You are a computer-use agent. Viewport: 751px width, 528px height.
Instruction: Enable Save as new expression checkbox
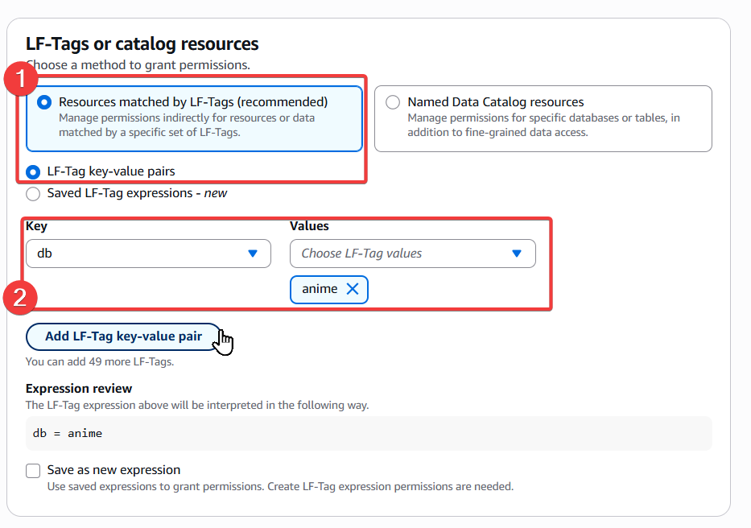click(x=33, y=470)
